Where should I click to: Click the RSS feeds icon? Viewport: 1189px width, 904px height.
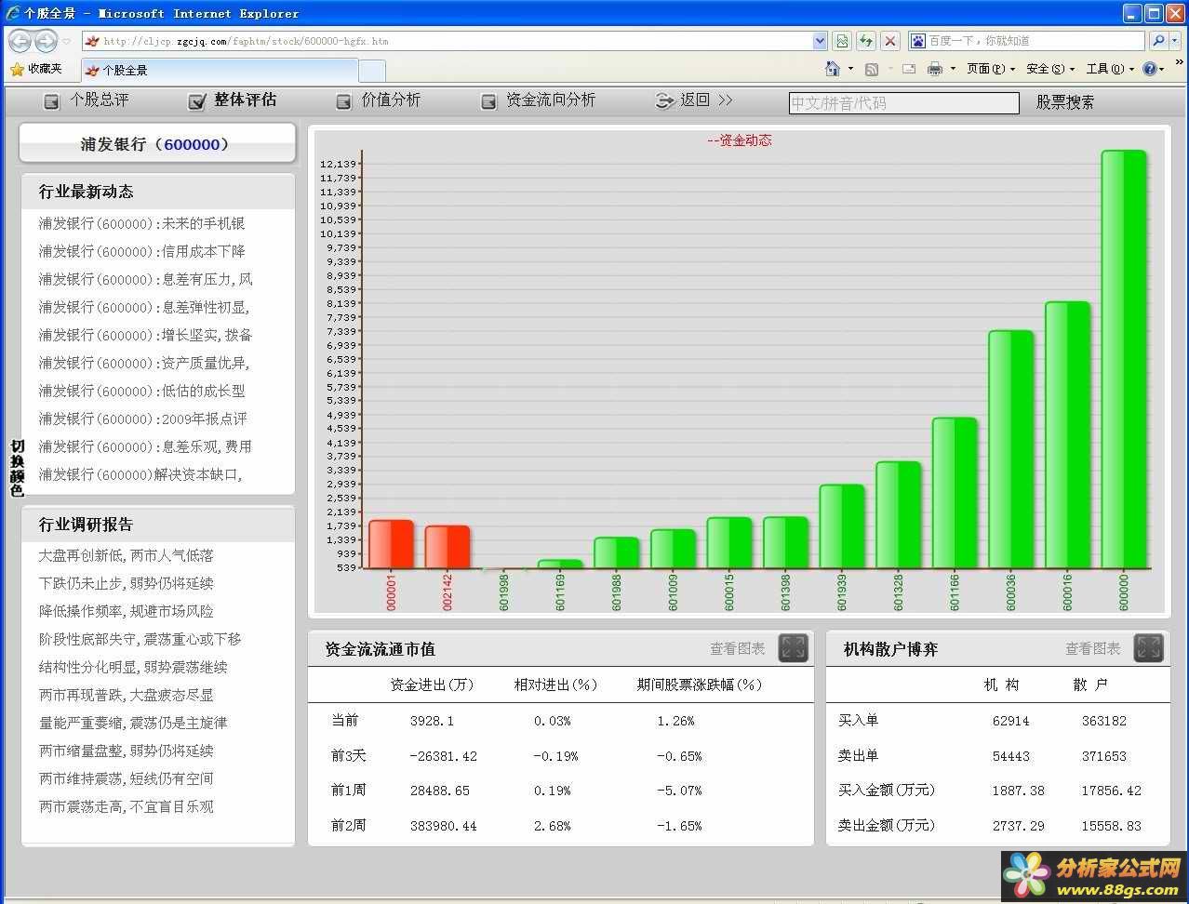(x=872, y=69)
